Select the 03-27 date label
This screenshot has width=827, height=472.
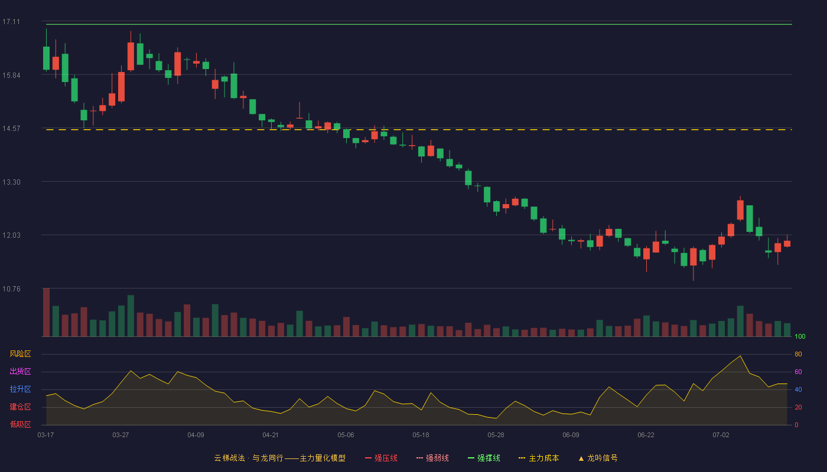(x=121, y=435)
